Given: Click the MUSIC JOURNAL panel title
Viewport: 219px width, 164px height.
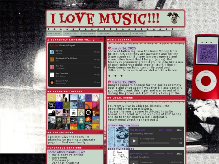Looking at the screenshot, I should pyautogui.click(x=119, y=40).
